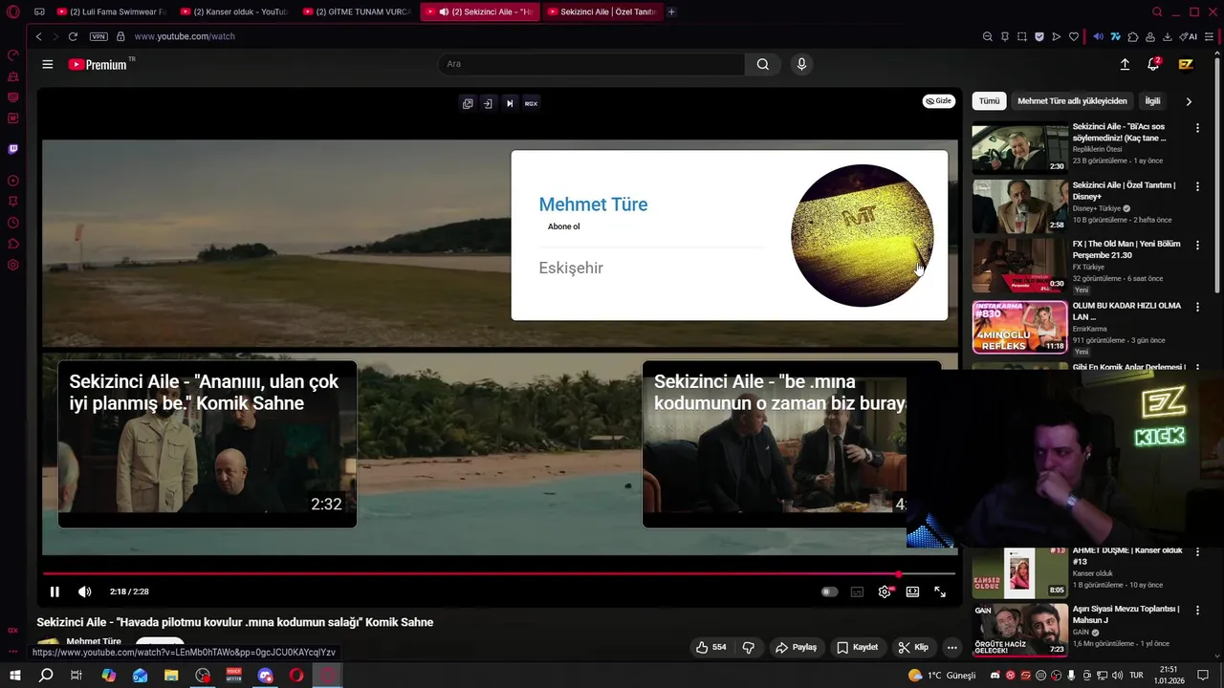Image resolution: width=1224 pixels, height=688 pixels.
Task: Click Paylaş share button
Action: pyautogui.click(x=796, y=647)
